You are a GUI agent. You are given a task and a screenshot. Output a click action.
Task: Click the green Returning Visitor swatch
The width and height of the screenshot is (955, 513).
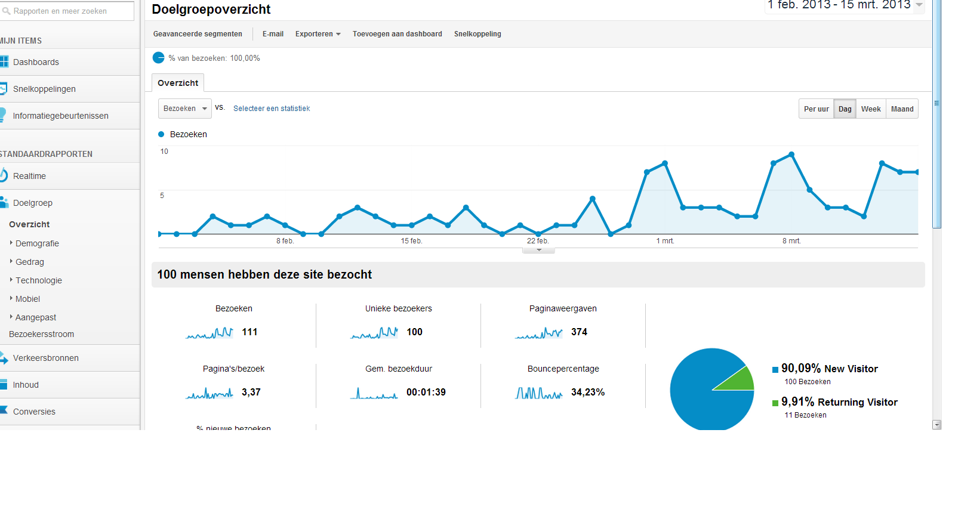point(775,403)
